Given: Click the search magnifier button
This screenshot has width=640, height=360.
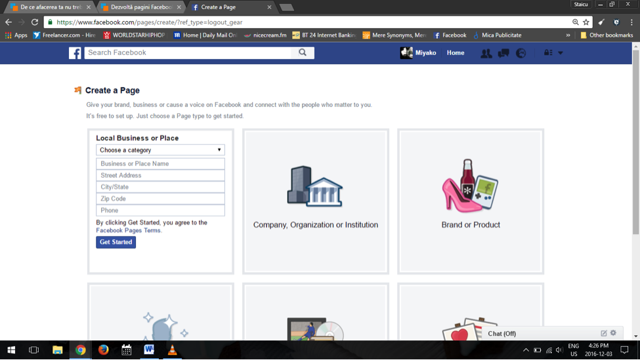Looking at the screenshot, I should (303, 52).
